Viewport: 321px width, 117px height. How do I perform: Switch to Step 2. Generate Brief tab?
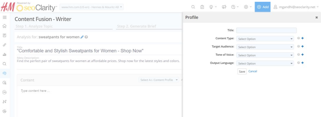coord(137,26)
